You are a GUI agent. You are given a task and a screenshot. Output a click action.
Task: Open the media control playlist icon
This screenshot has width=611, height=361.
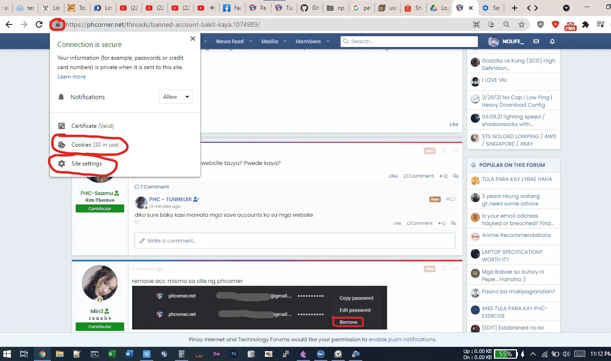tap(600, 24)
